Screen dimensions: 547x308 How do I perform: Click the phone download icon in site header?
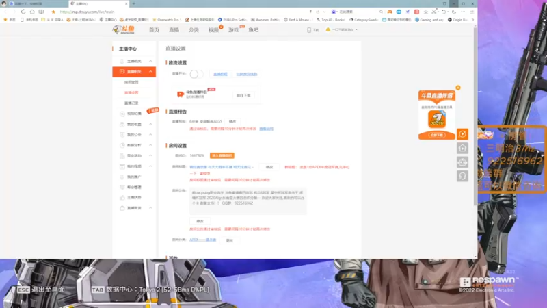[x=309, y=30]
